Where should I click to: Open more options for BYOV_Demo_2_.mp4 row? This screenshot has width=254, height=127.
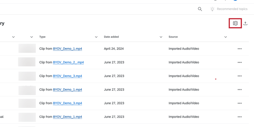[239, 62]
